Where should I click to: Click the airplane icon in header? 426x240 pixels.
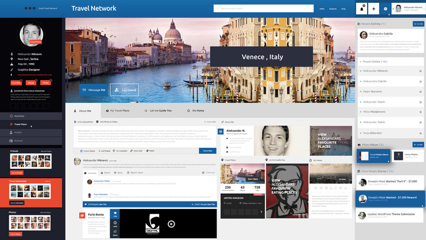point(373,9)
